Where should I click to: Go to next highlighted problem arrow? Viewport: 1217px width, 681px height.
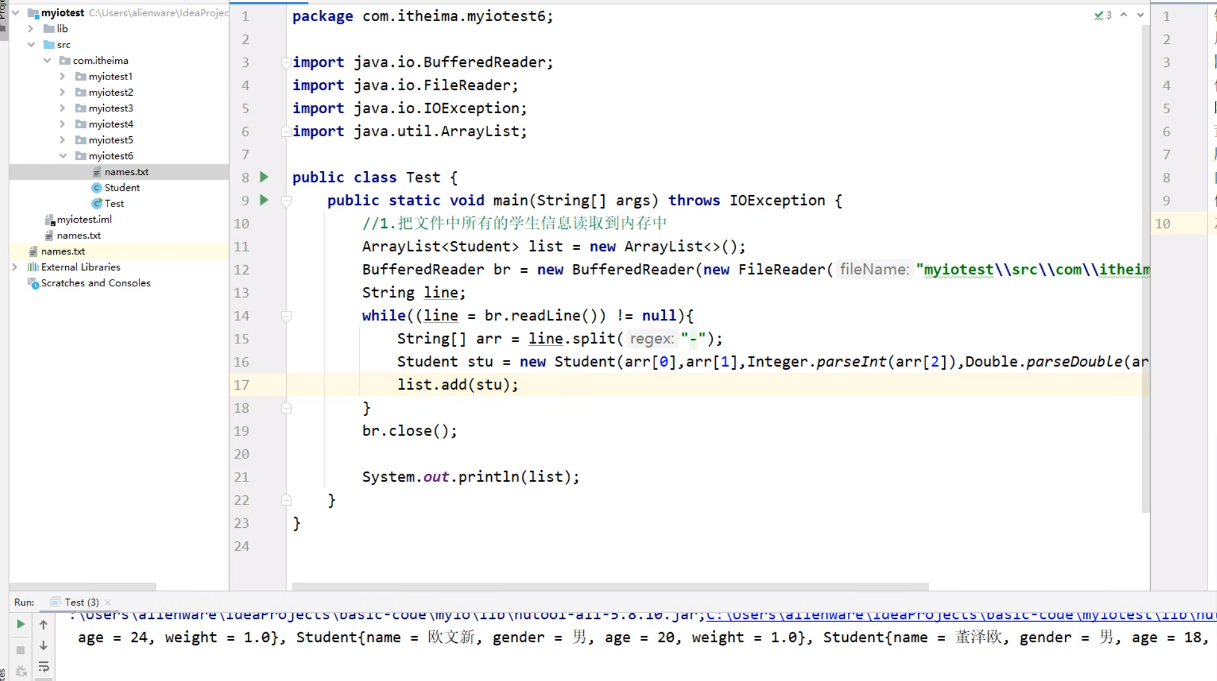pos(1140,15)
